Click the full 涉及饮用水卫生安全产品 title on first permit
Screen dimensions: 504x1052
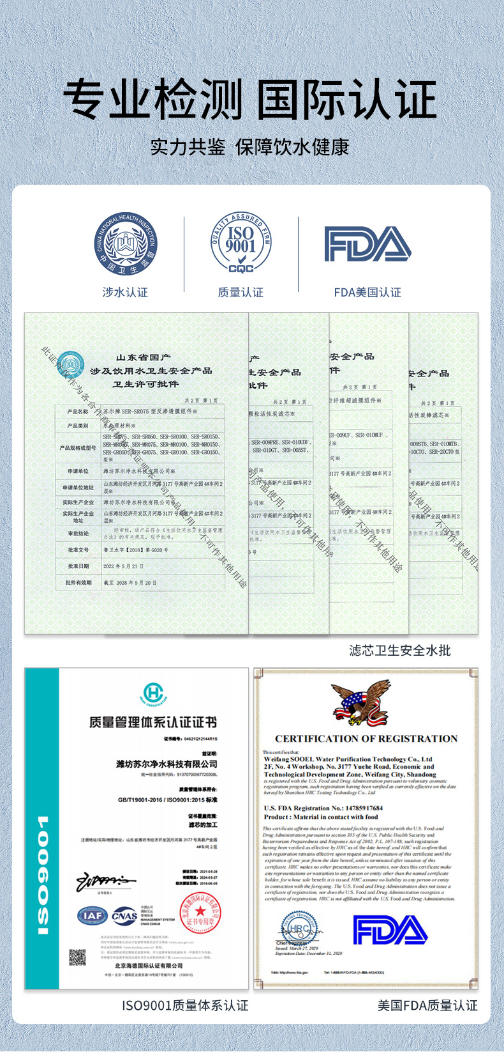click(x=151, y=371)
